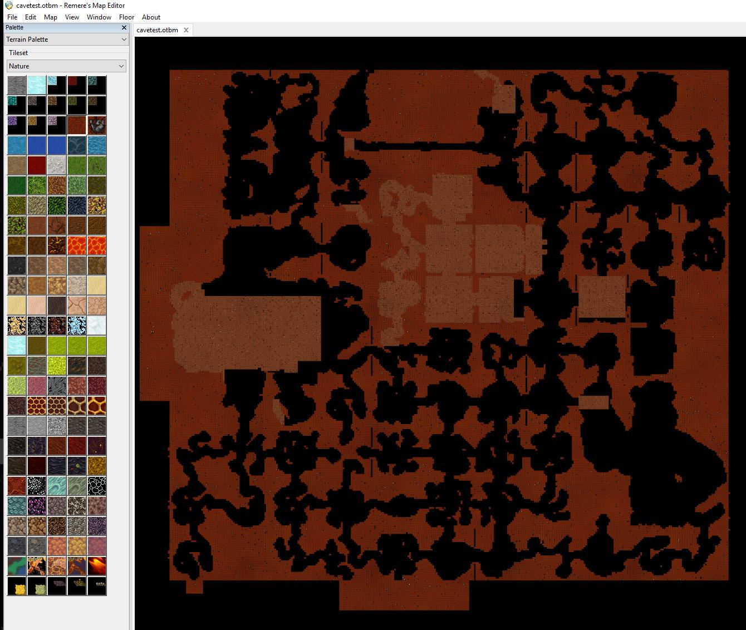Select the pale pink-peach sand tile
The width and height of the screenshot is (746, 630).
coord(37,306)
